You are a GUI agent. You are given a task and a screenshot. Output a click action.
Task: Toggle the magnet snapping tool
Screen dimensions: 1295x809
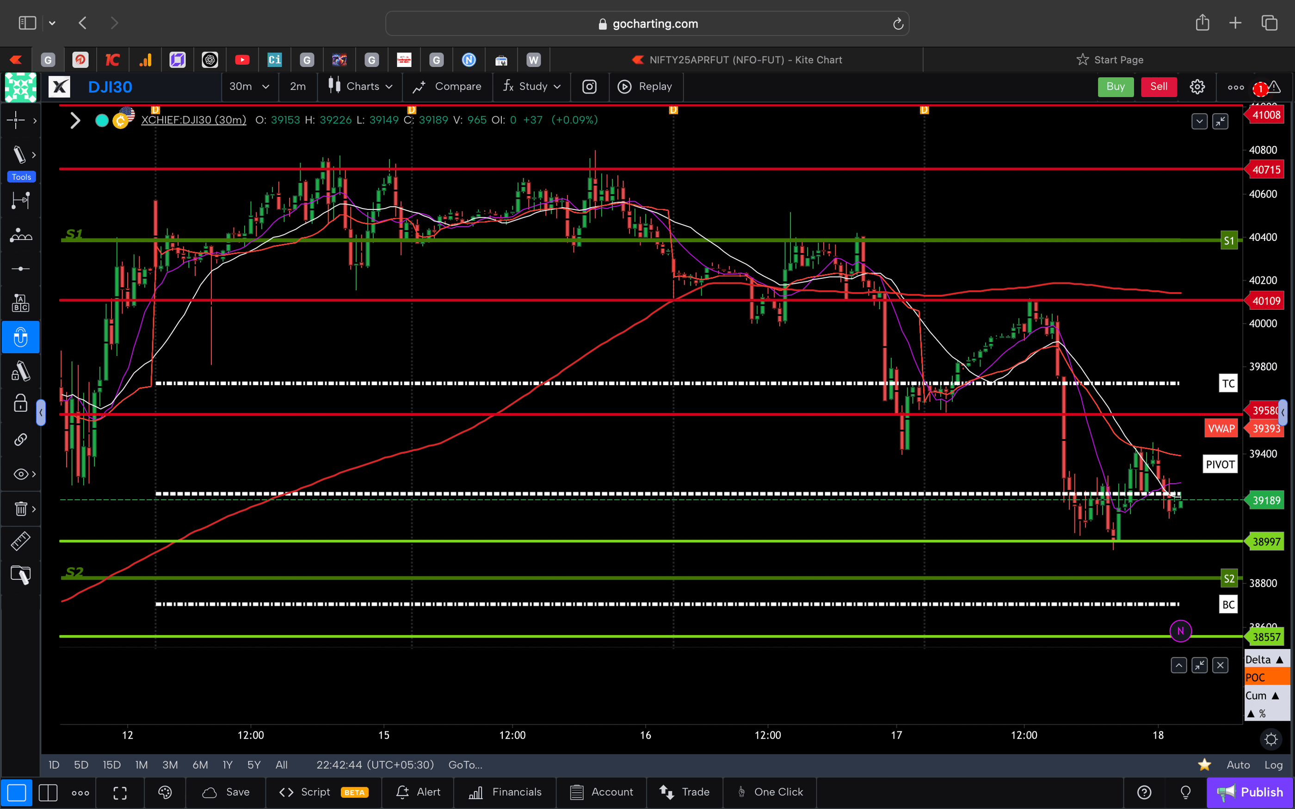pyautogui.click(x=20, y=337)
